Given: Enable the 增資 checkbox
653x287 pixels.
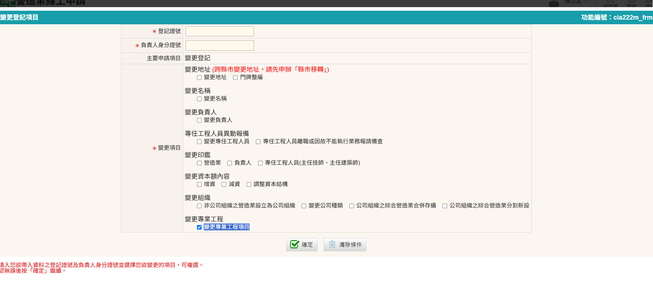Looking at the screenshot, I should (199, 184).
